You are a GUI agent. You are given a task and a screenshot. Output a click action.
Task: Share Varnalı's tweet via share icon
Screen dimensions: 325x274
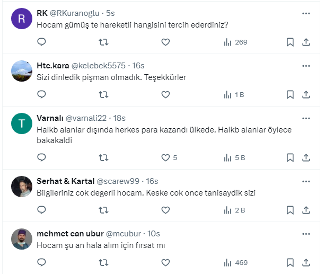tap(306, 157)
